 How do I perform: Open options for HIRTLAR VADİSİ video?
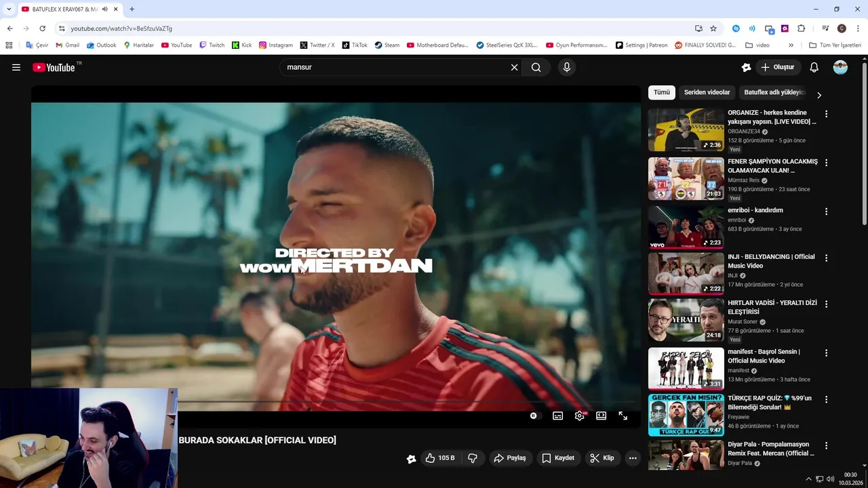click(x=826, y=304)
